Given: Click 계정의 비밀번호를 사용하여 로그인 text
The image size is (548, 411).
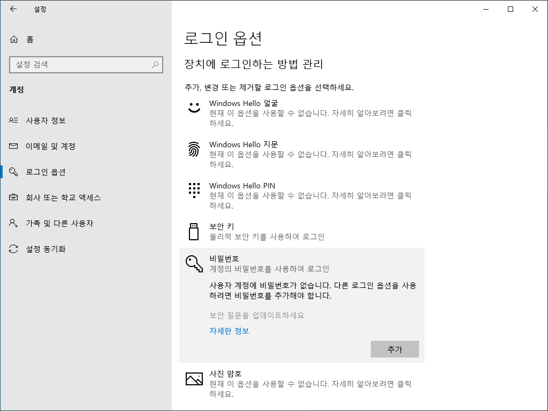Looking at the screenshot, I should [269, 269].
